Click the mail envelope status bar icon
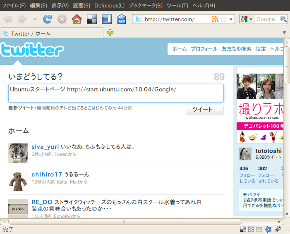This screenshot has width=290, height=234. [259, 229]
